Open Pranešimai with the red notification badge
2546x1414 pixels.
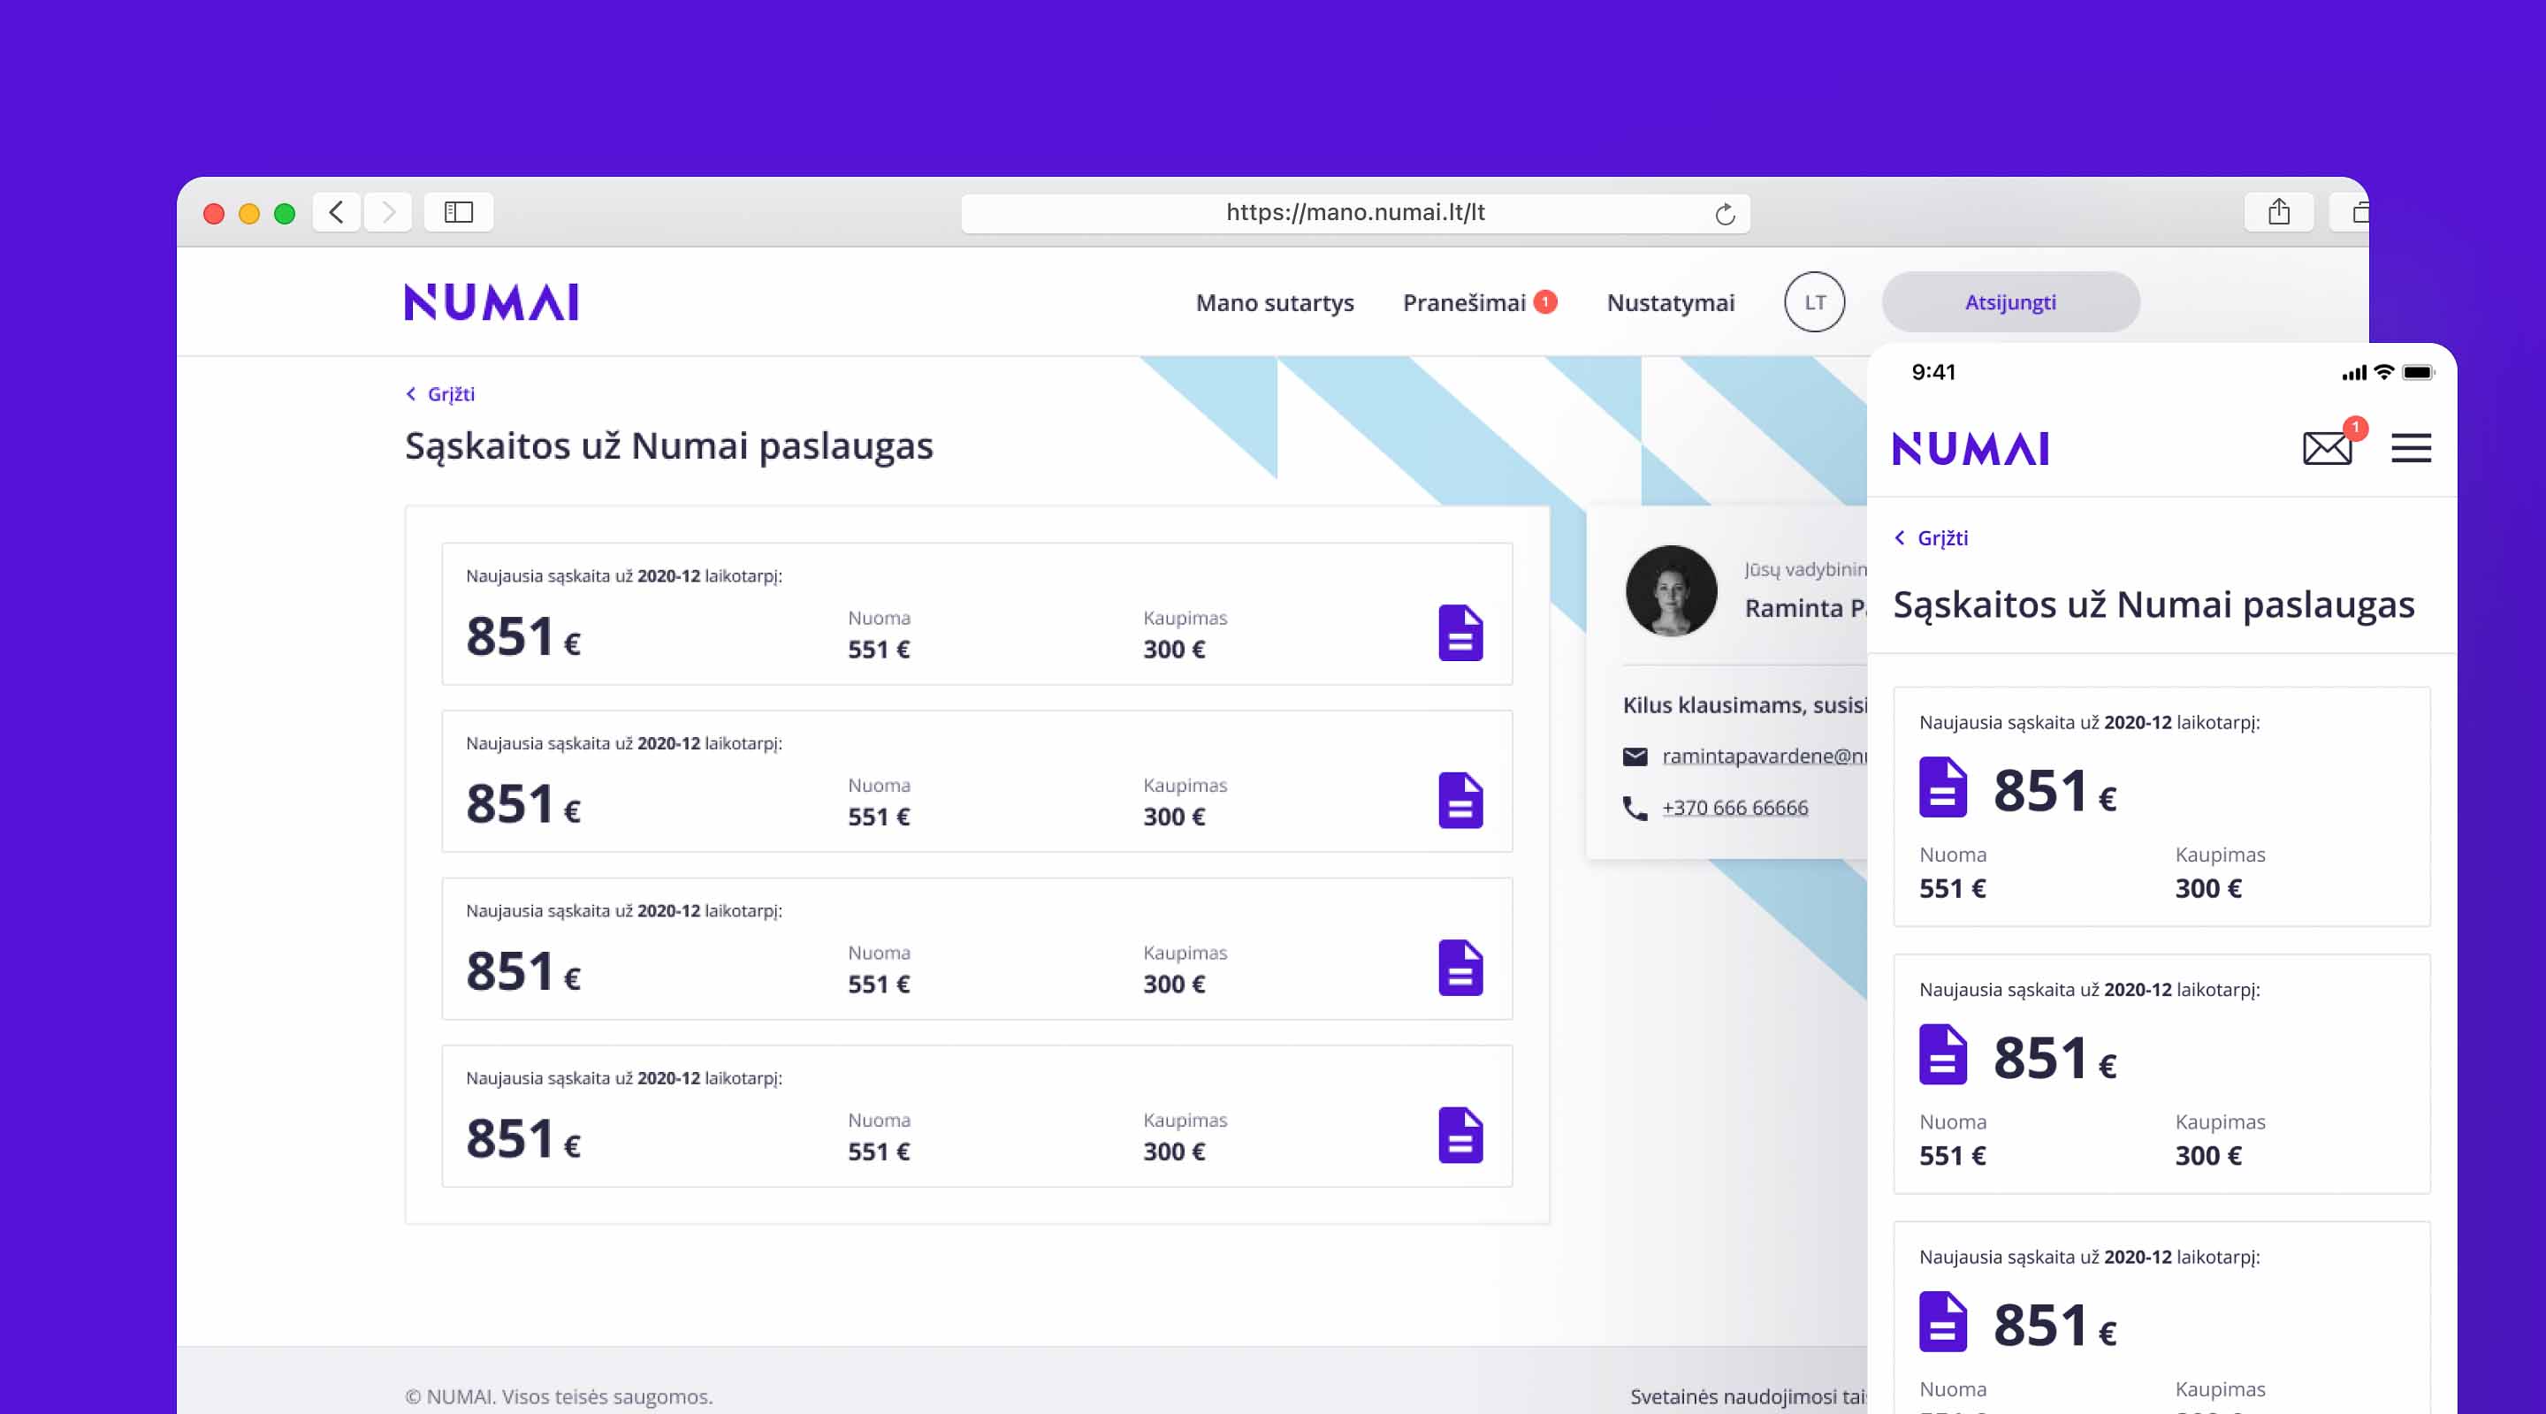pos(1467,303)
